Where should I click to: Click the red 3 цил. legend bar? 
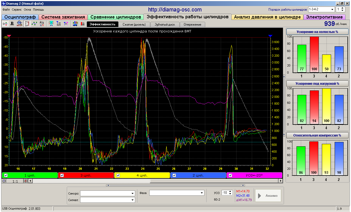86,175
